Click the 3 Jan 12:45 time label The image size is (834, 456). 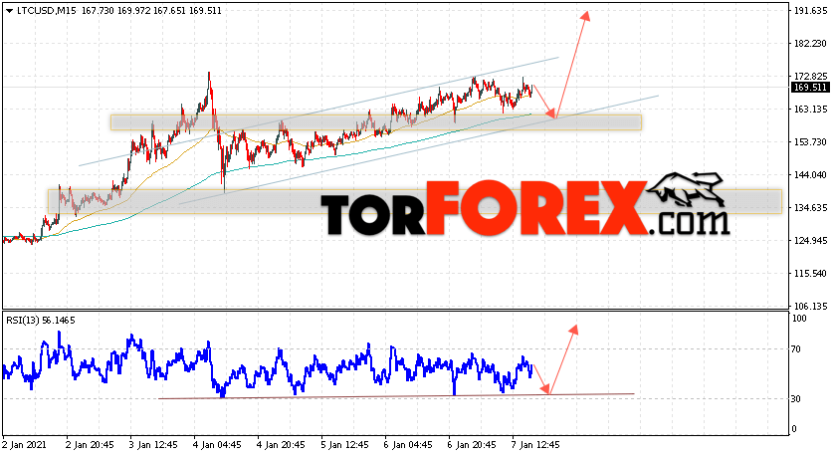tap(153, 445)
